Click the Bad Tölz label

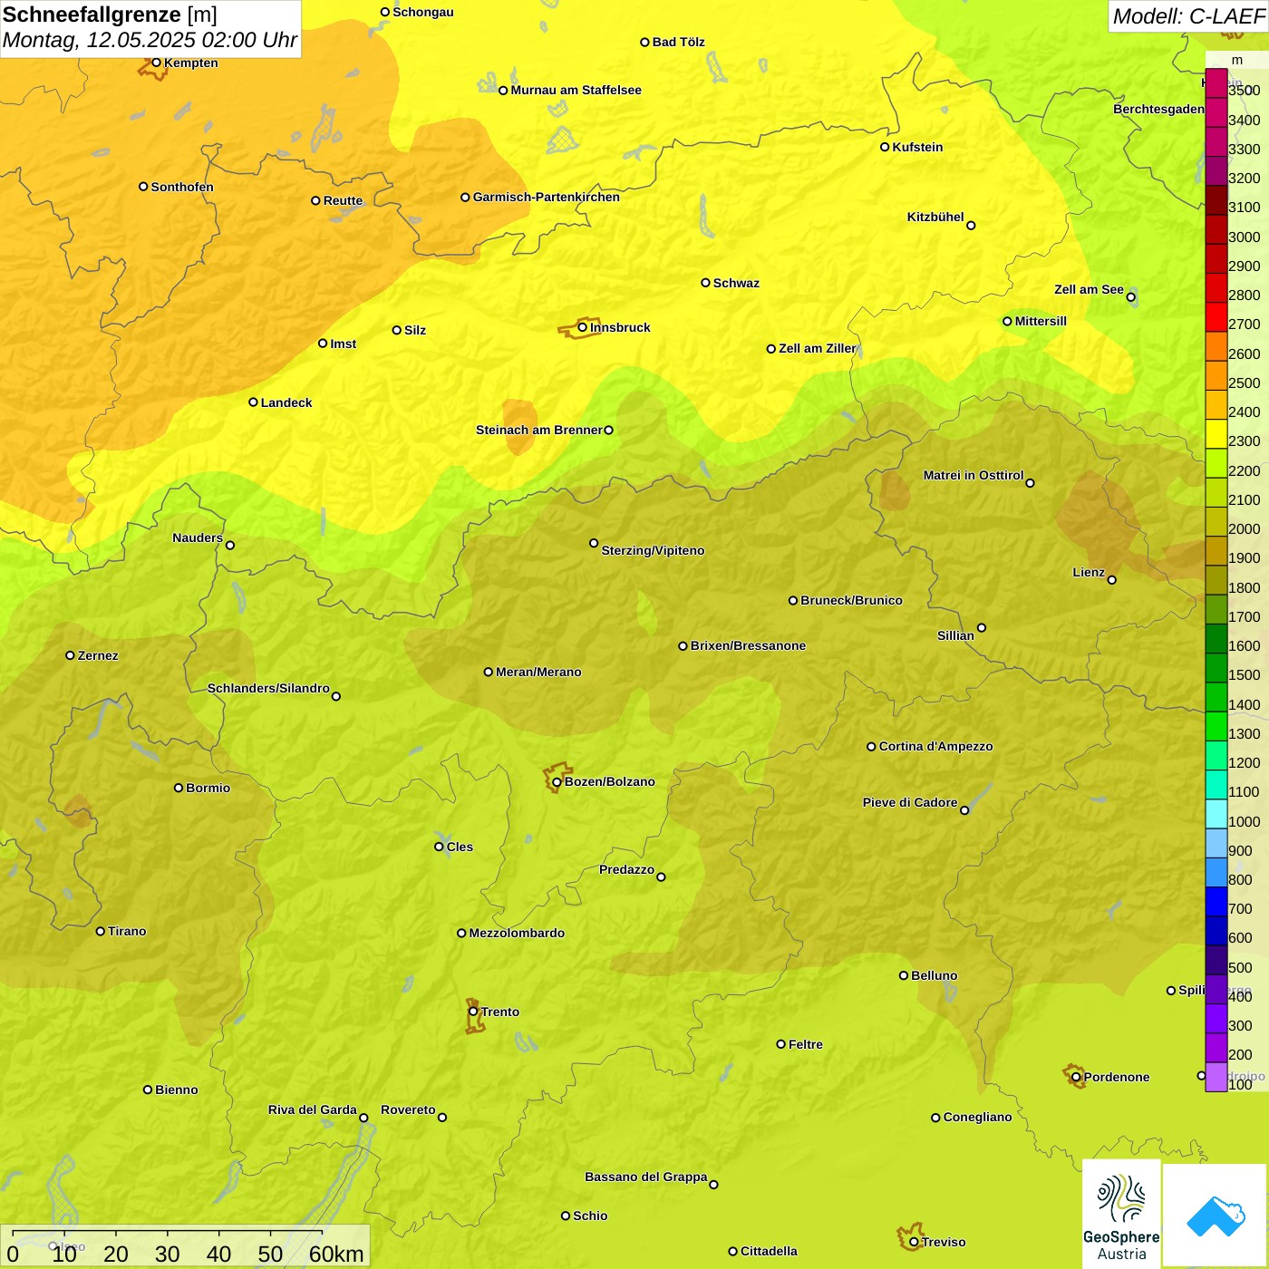tap(678, 42)
